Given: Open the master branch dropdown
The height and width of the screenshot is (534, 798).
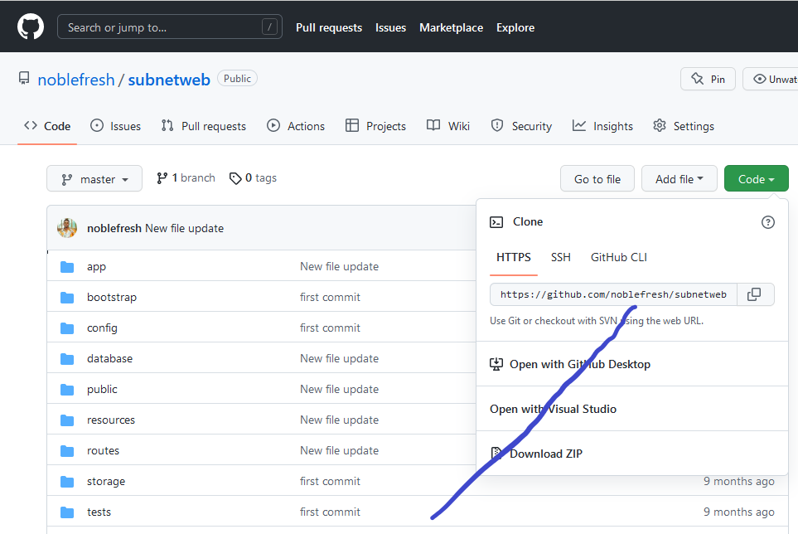Looking at the screenshot, I should click(94, 178).
